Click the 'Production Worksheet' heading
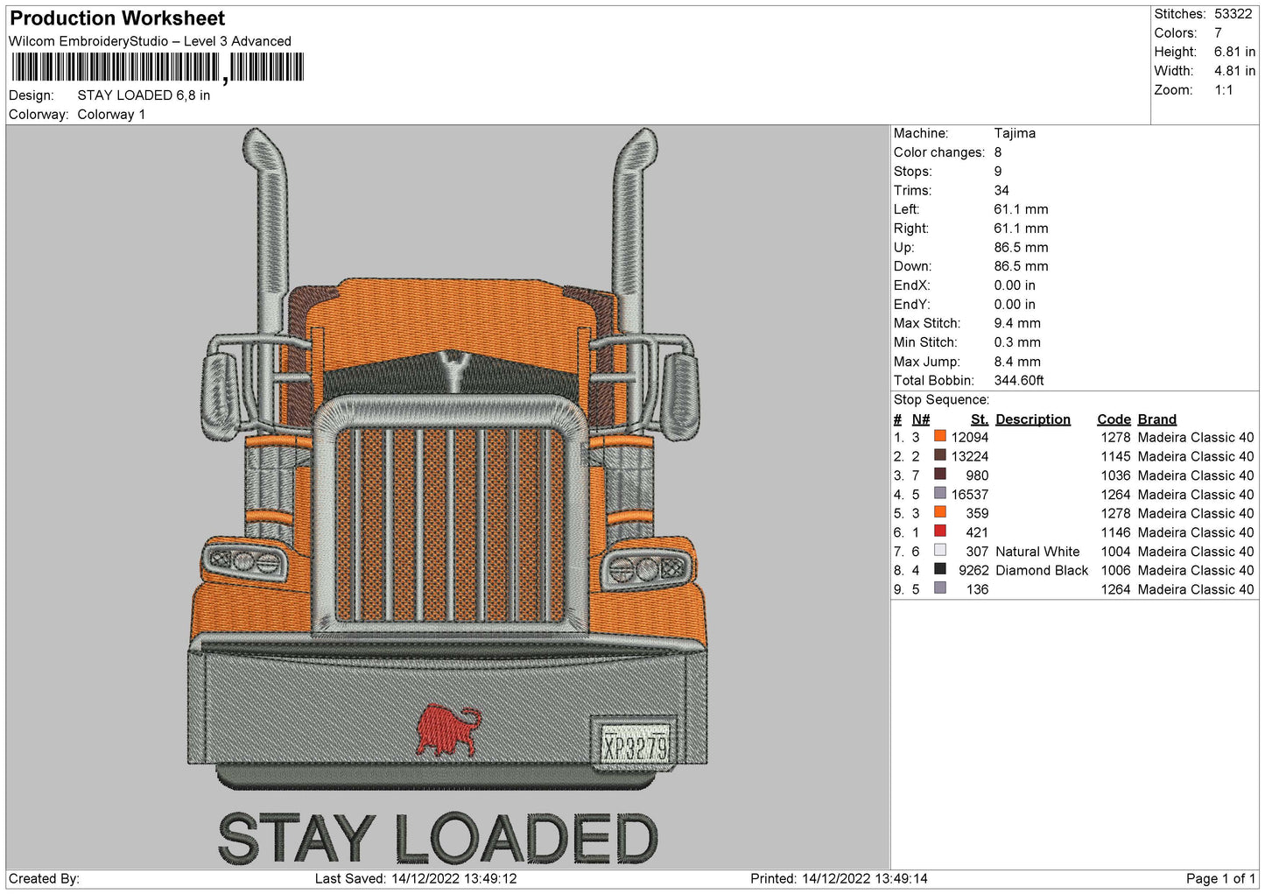This screenshot has height=894, width=1265. pyautogui.click(x=117, y=18)
